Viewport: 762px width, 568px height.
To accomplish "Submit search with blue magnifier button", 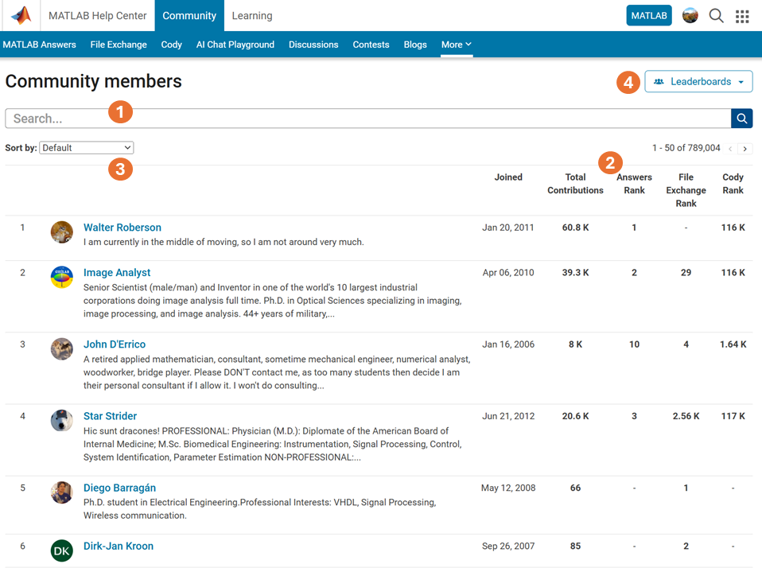I will pos(741,119).
